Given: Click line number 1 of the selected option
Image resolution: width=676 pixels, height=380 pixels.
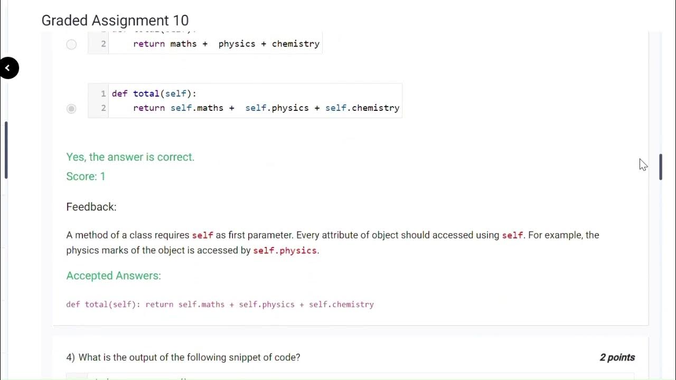Looking at the screenshot, I should (x=104, y=93).
